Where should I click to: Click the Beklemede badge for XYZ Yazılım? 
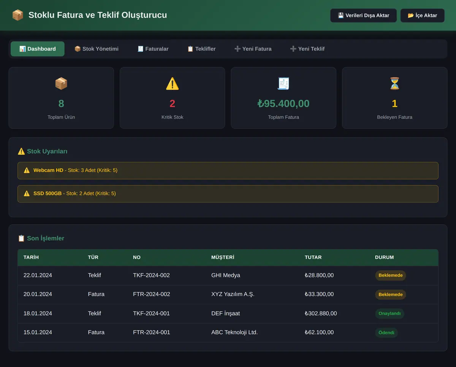[391, 294]
